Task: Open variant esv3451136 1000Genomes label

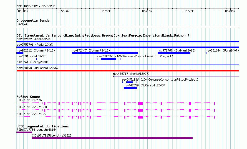Action: point(160,79)
